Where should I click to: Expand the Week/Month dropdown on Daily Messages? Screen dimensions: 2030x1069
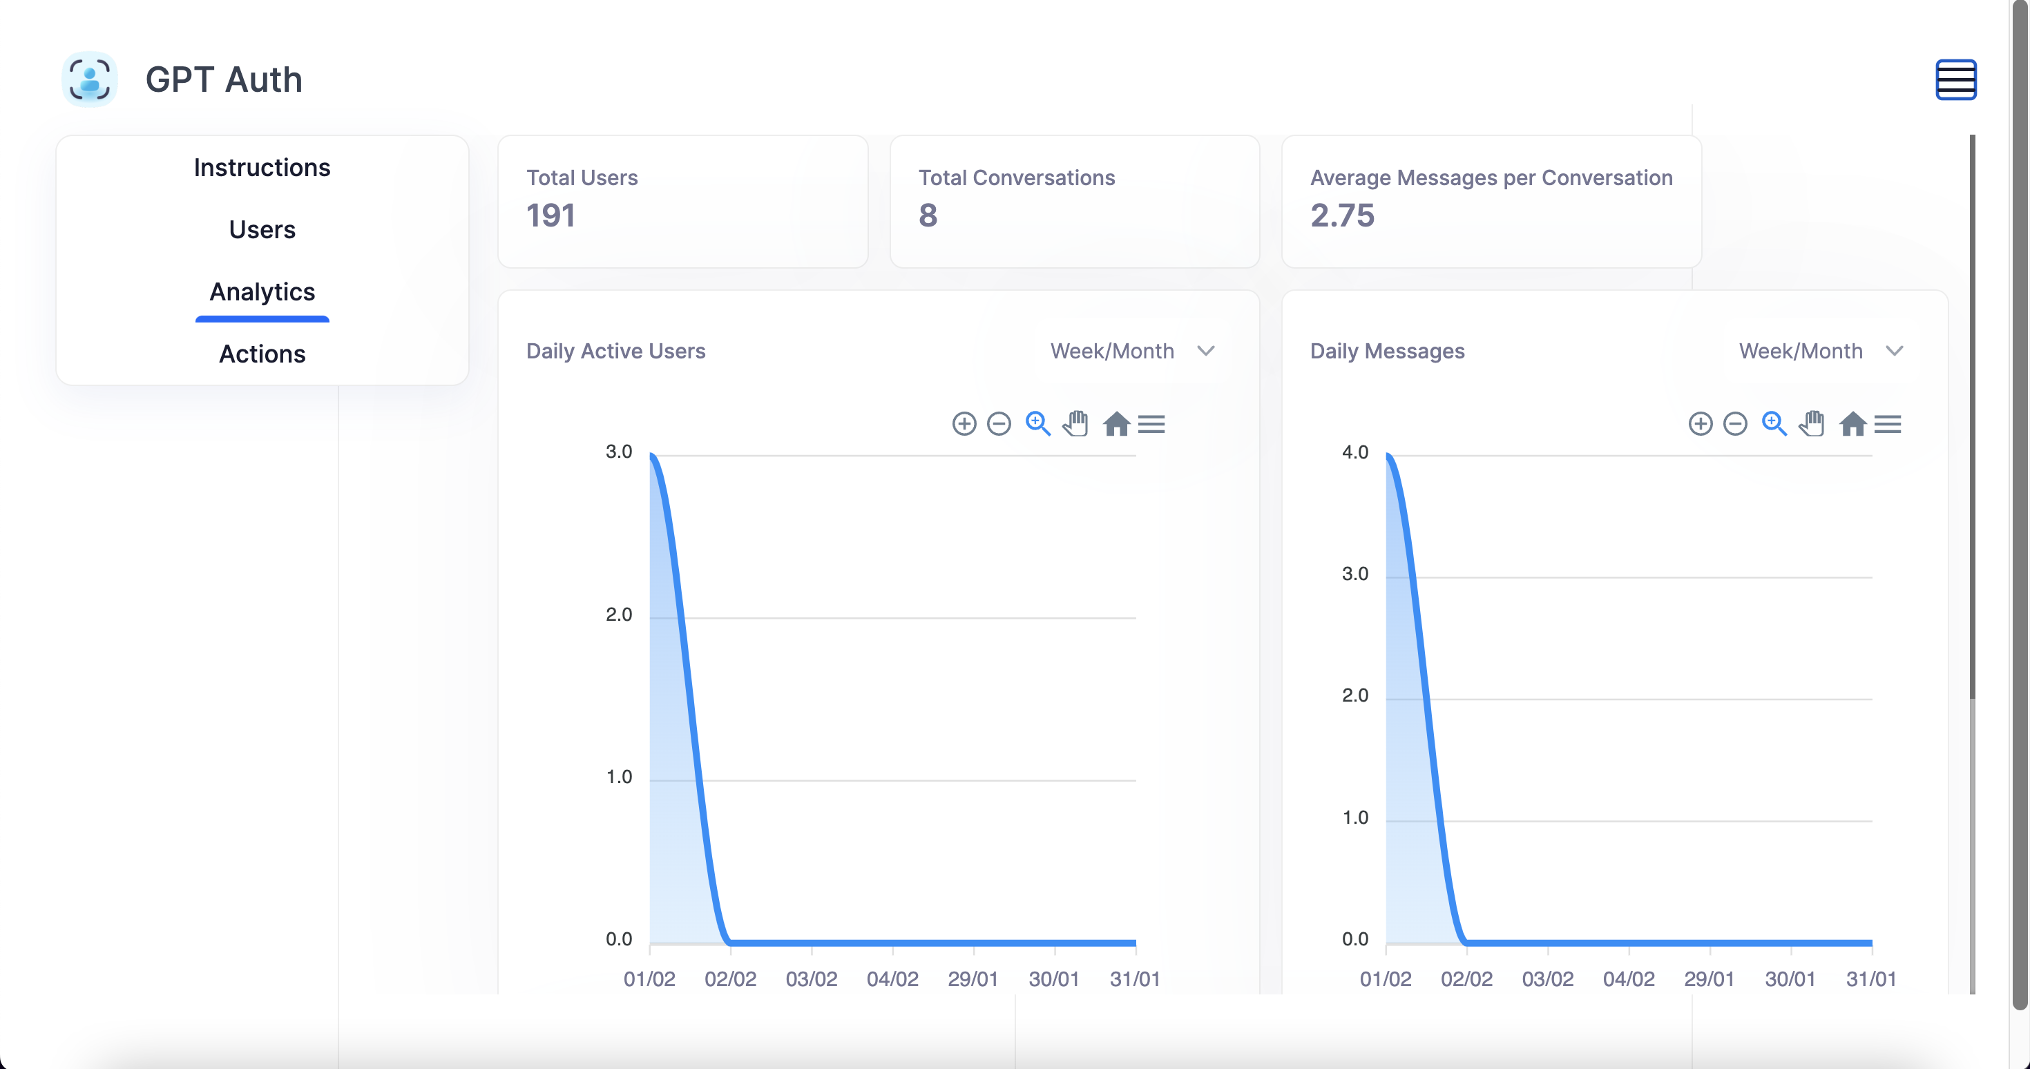click(x=1819, y=352)
